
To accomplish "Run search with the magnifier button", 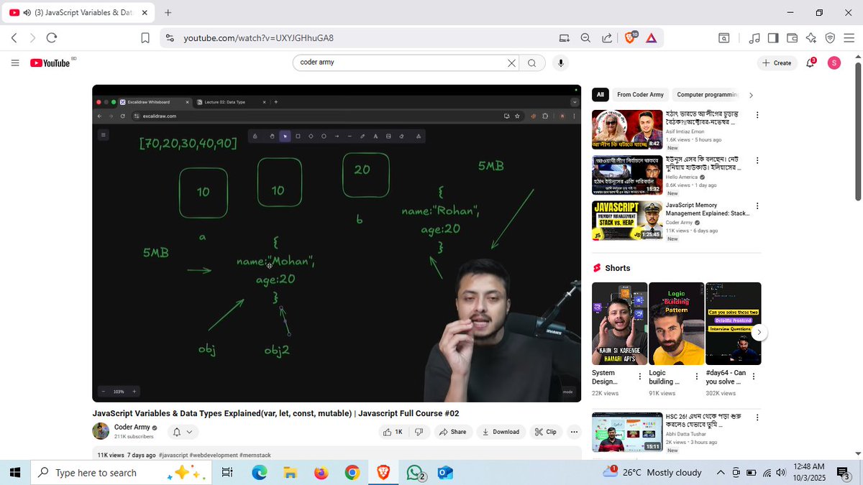I will tap(531, 63).
